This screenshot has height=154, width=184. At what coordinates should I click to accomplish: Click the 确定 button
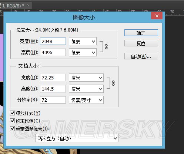click(x=141, y=33)
